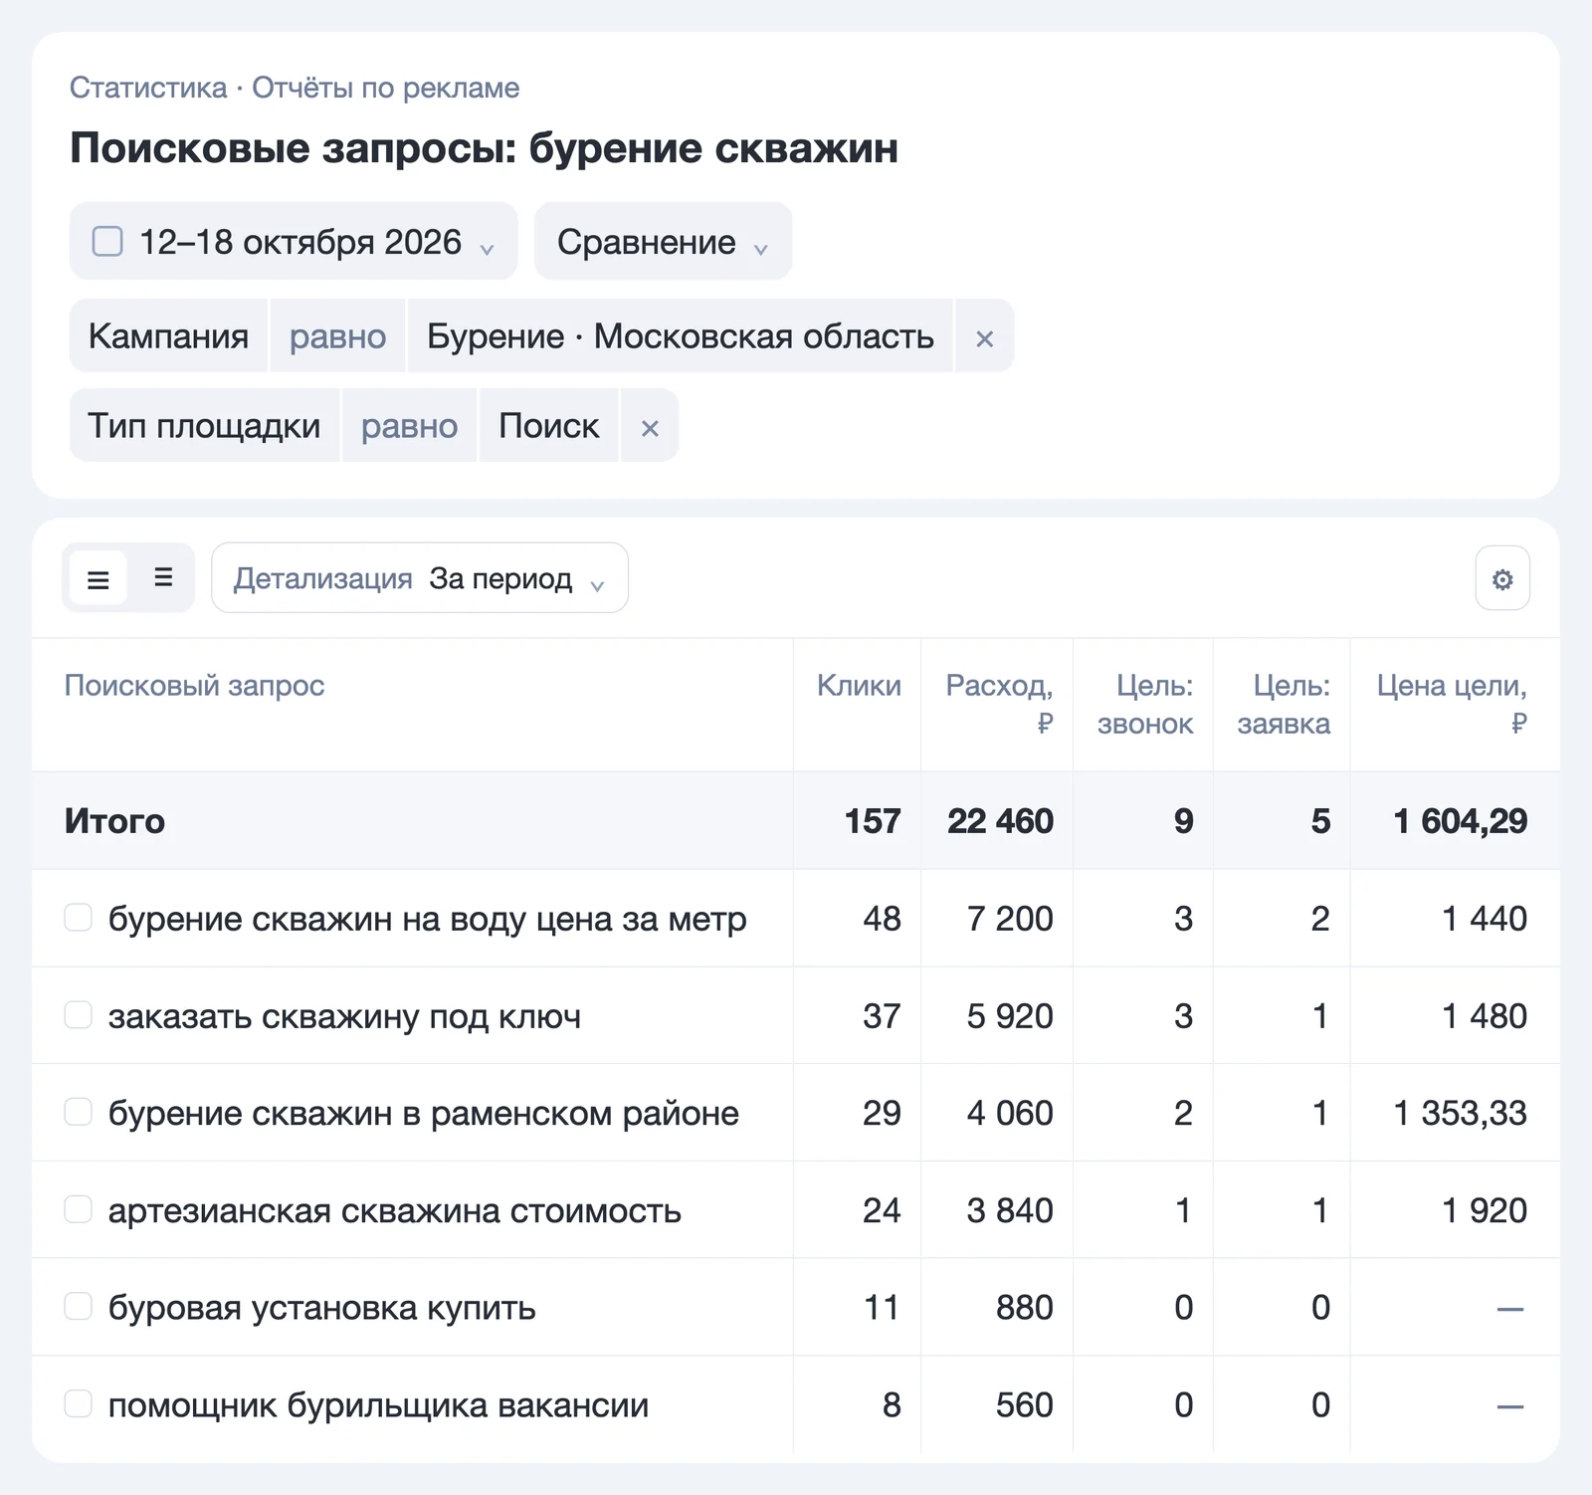Image resolution: width=1592 pixels, height=1495 pixels.
Task: Expand the Детализация За период dropdown
Action: (x=419, y=578)
